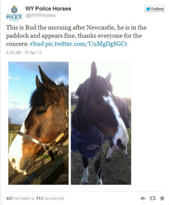Click the brass nameplate on the halter
The height and width of the screenshot is (205, 169).
tap(60, 137)
